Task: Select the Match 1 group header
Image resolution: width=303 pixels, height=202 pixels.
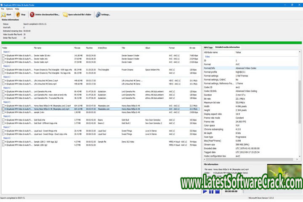Action: coord(7,52)
